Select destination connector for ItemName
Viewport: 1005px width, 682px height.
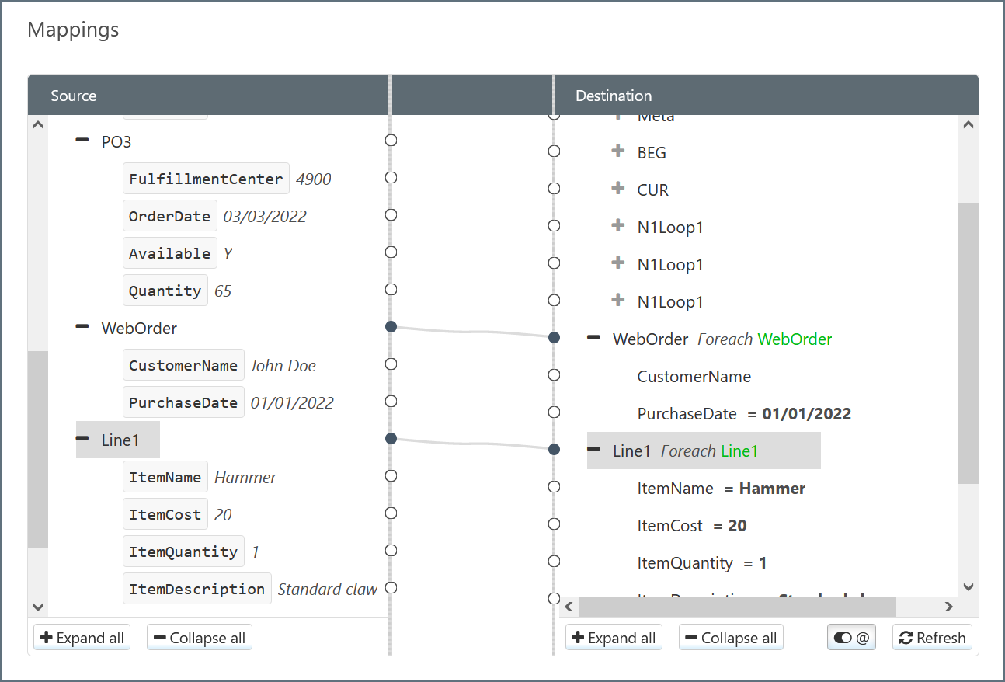click(554, 486)
